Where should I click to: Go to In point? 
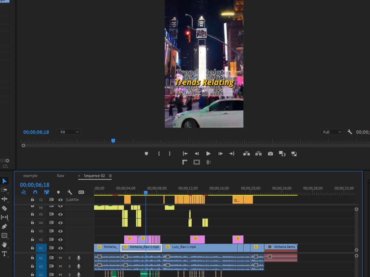185,154
